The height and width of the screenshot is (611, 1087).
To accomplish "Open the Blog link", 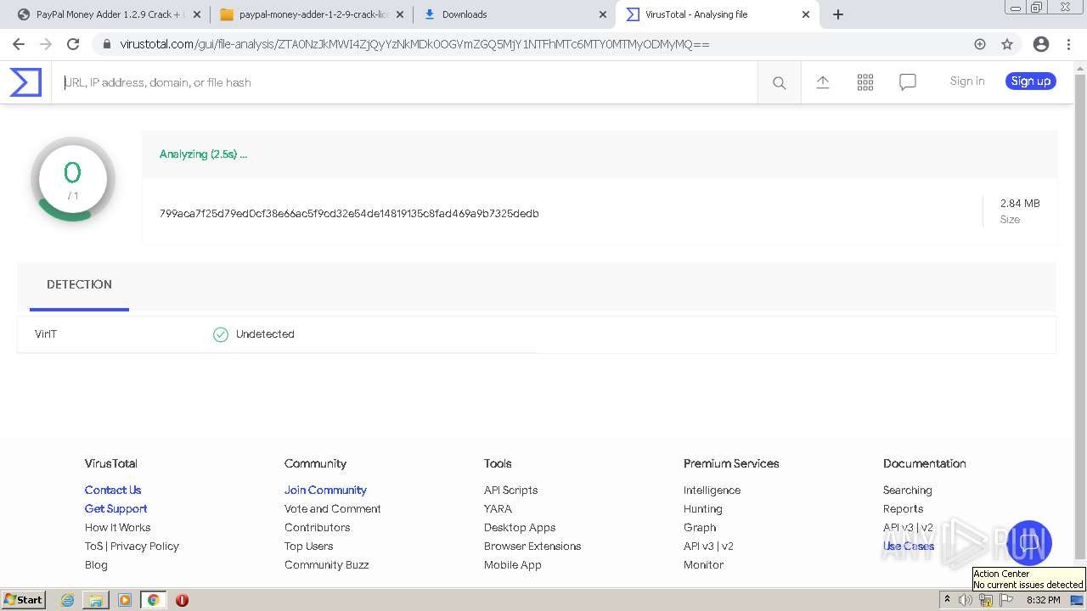I will click(x=96, y=565).
